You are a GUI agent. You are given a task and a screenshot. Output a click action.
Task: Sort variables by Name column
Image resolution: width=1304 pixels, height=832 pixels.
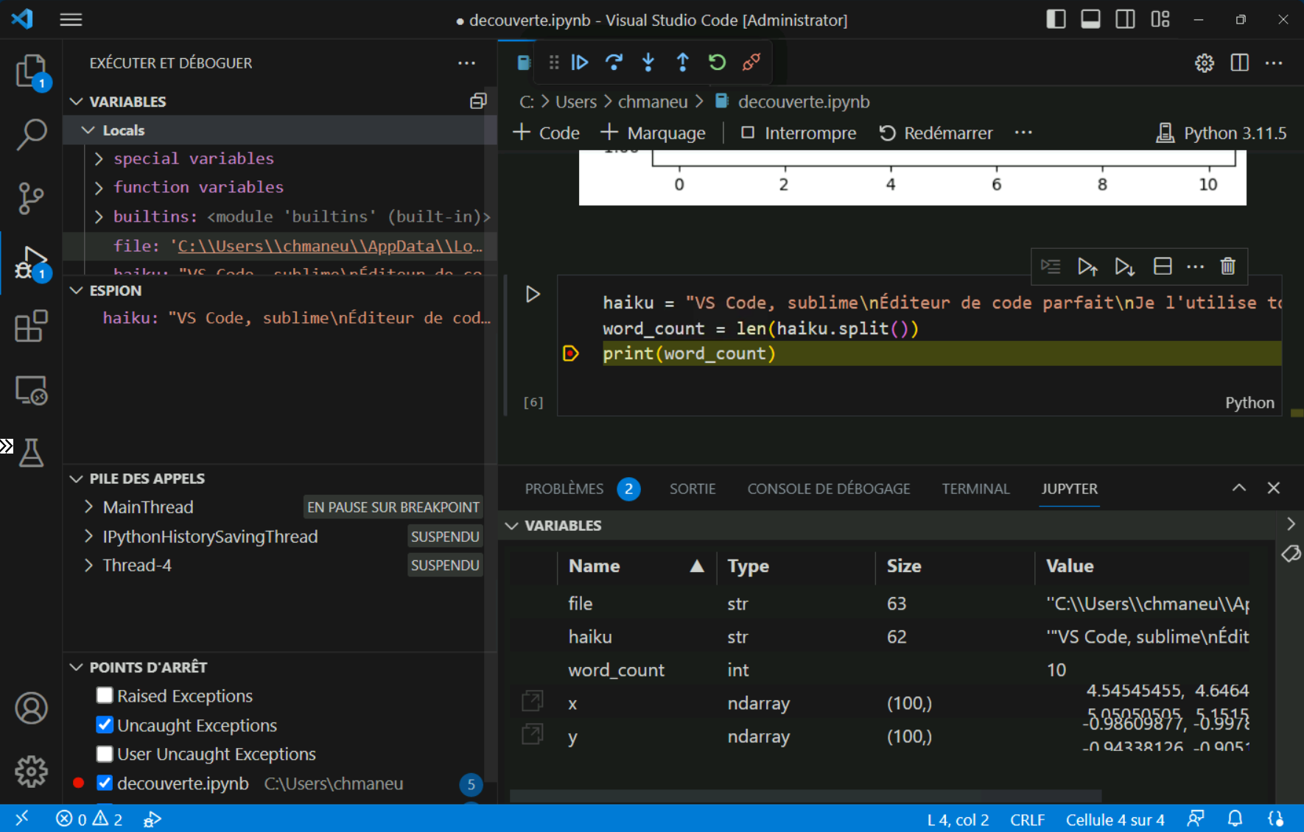(x=635, y=566)
